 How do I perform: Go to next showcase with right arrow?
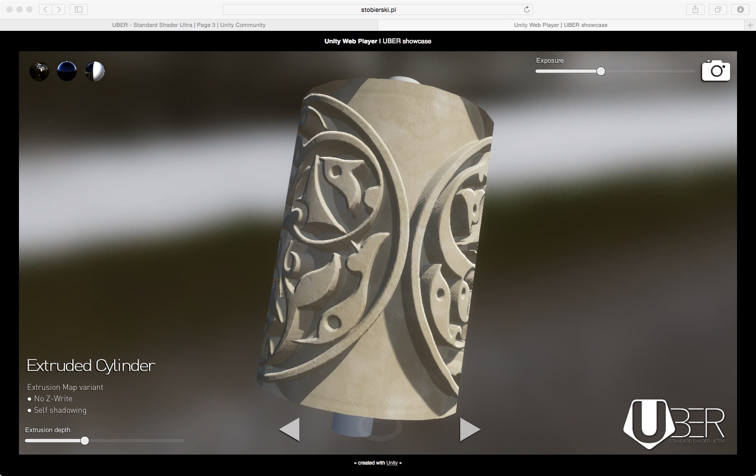point(470,429)
